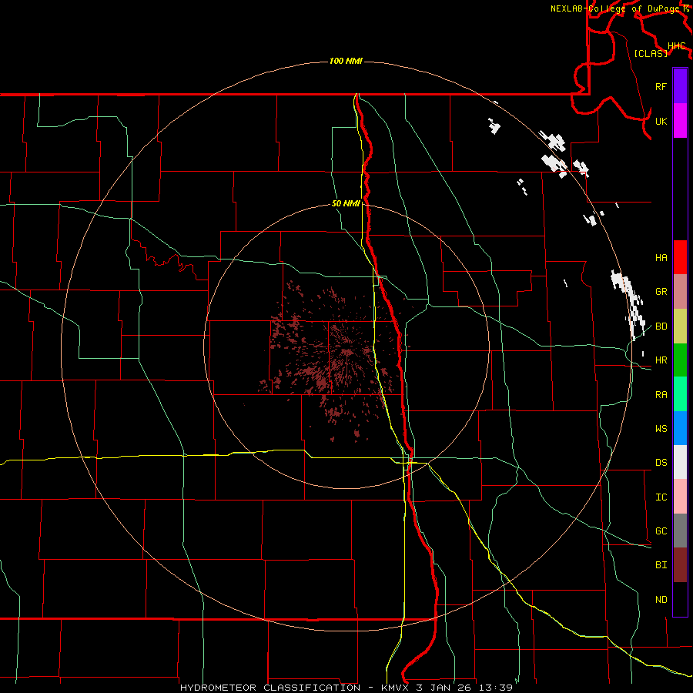Image resolution: width=693 pixels, height=693 pixels.
Task: Select the BD yellow legend swatch
Action: (680, 326)
